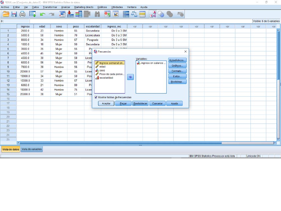Open the Archivo menu
281x211 pixels.
[x=5, y=7]
